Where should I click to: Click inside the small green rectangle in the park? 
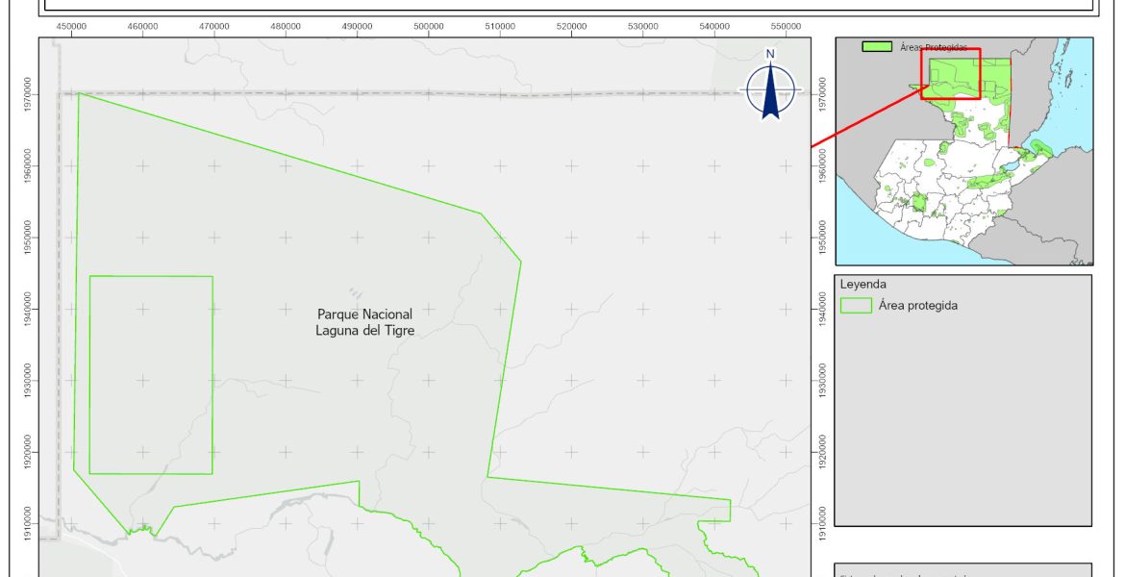point(151,375)
